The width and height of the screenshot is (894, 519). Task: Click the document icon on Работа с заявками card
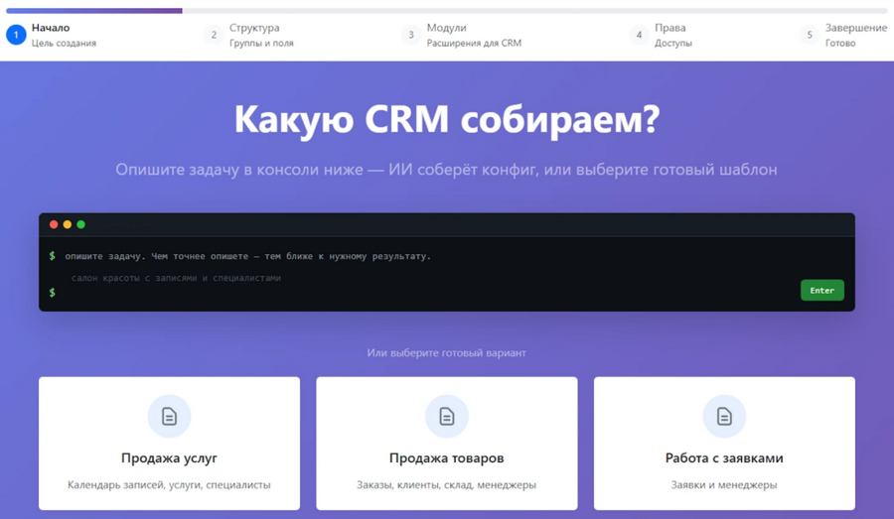point(724,417)
